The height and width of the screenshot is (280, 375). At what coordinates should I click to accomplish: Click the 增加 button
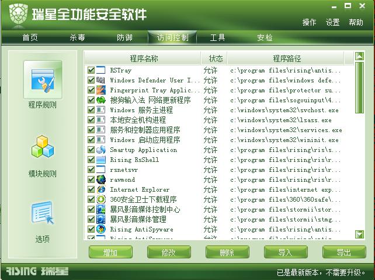110,253
